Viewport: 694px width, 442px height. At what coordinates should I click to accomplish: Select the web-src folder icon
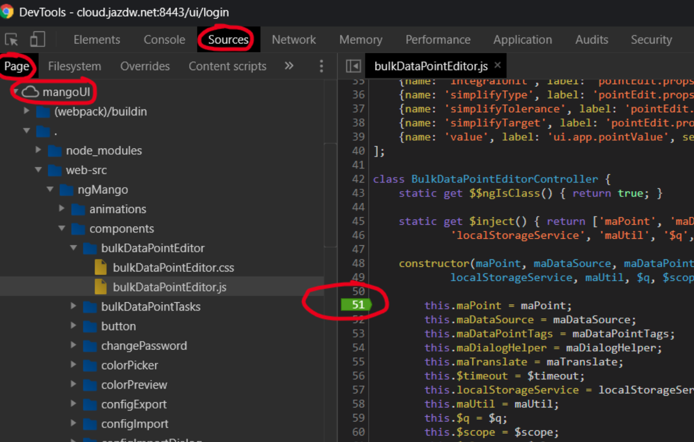click(x=55, y=171)
